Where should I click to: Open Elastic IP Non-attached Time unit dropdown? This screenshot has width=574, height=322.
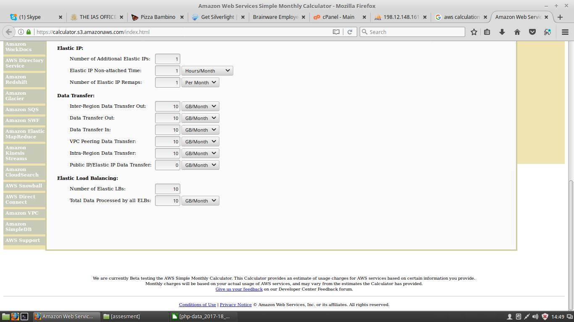tap(207, 71)
